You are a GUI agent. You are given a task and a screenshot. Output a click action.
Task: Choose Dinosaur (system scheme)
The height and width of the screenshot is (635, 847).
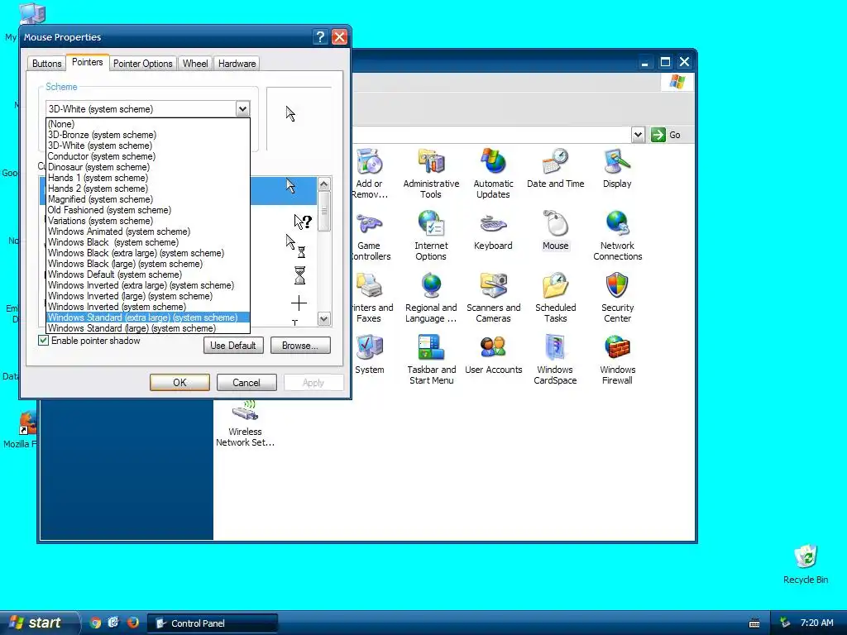(x=147, y=167)
